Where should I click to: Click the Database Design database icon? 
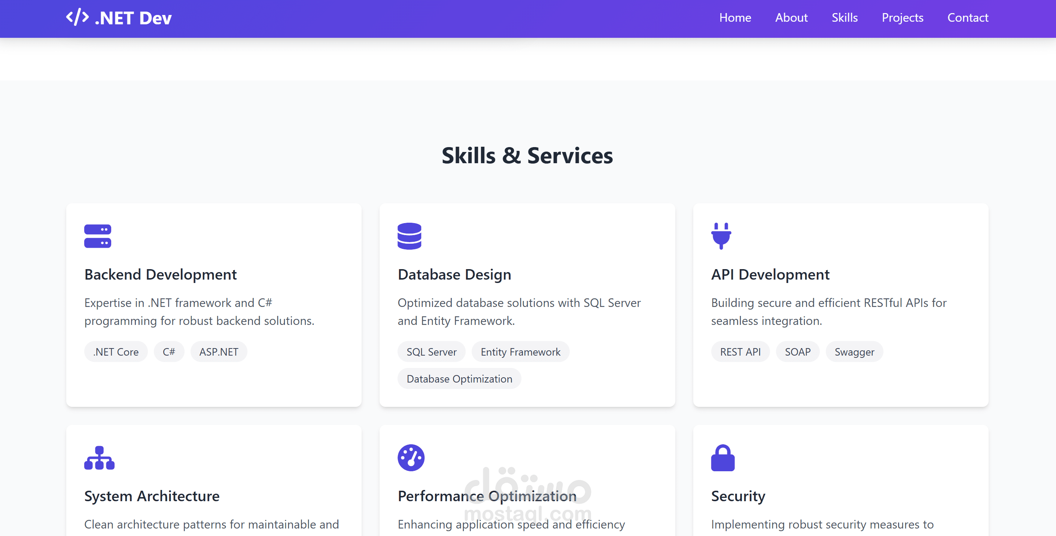[410, 237]
